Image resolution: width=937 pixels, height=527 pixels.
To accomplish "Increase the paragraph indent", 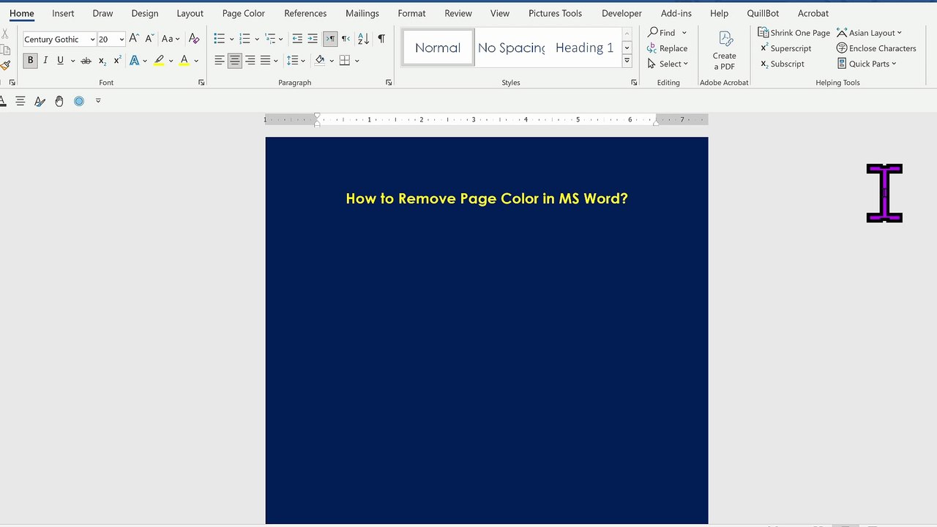I will [313, 39].
